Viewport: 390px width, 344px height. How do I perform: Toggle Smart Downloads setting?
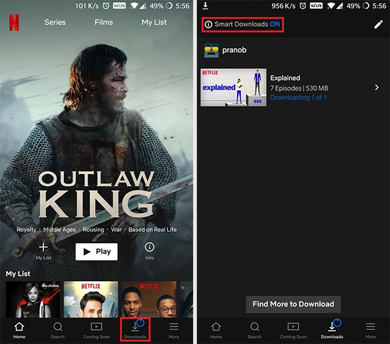[x=243, y=24]
